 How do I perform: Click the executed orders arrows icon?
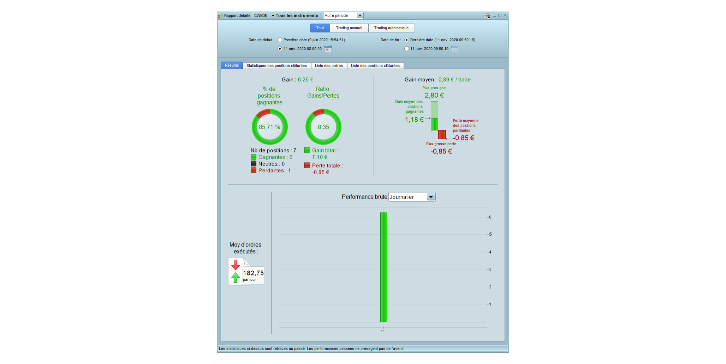coord(236,271)
